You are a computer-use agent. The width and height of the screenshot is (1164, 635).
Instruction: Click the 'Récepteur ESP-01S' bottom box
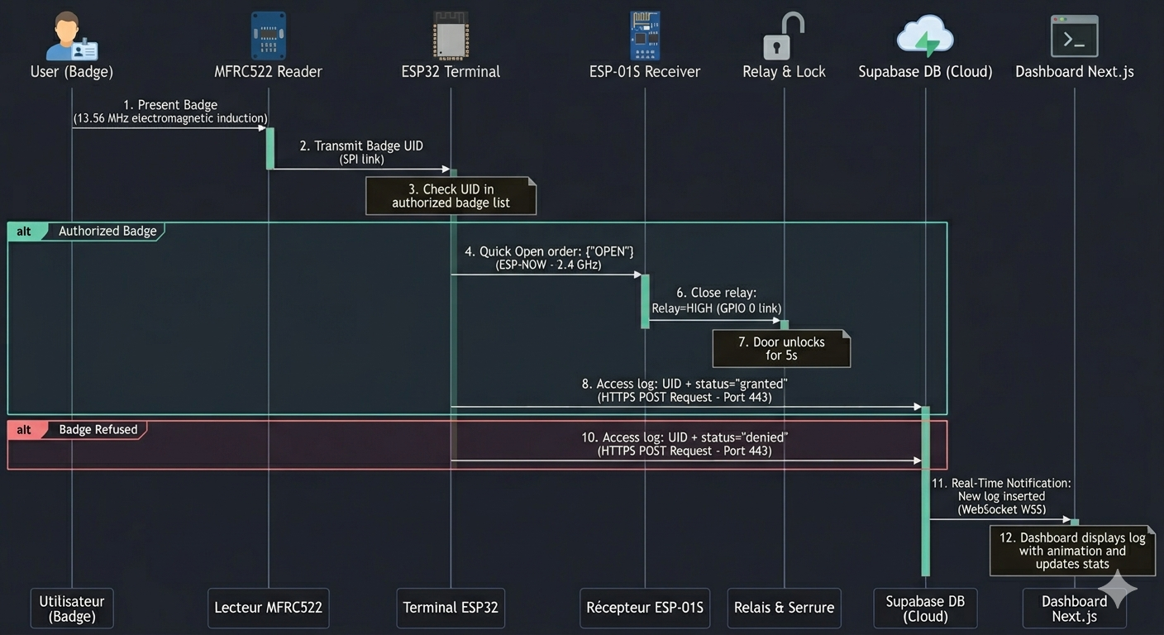click(x=645, y=609)
